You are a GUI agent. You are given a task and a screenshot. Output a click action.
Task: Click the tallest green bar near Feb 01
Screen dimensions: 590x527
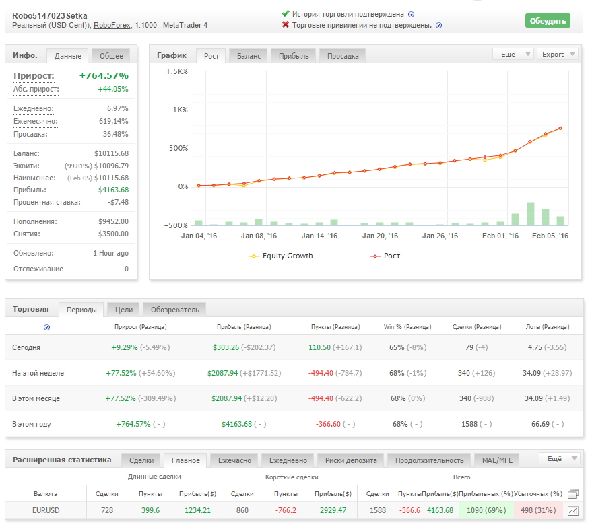pos(531,214)
